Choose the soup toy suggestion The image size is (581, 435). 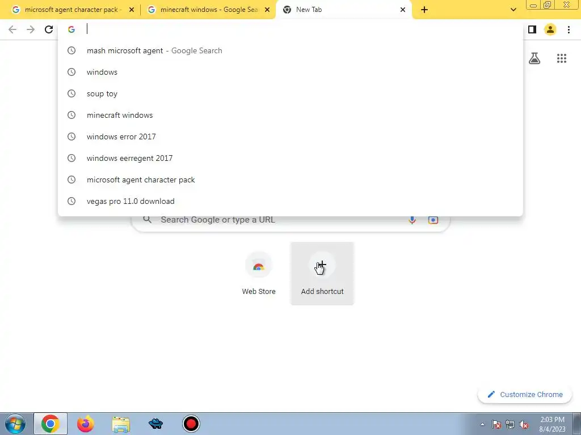pyautogui.click(x=290, y=93)
